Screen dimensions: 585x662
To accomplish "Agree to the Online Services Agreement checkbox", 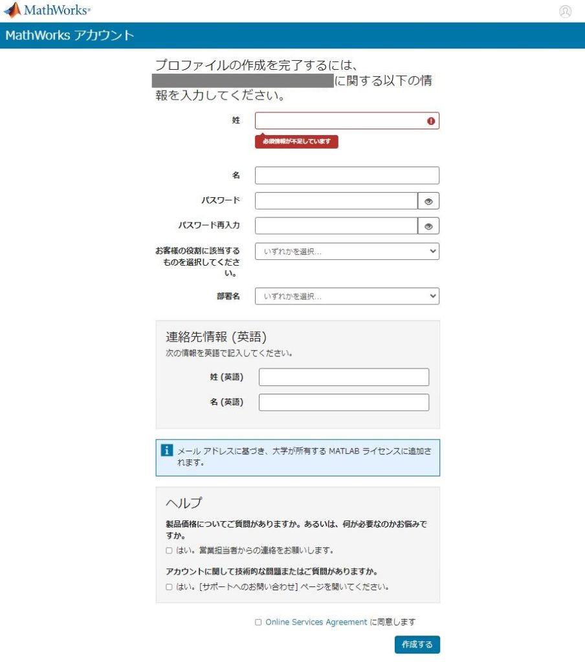I will [x=258, y=623].
